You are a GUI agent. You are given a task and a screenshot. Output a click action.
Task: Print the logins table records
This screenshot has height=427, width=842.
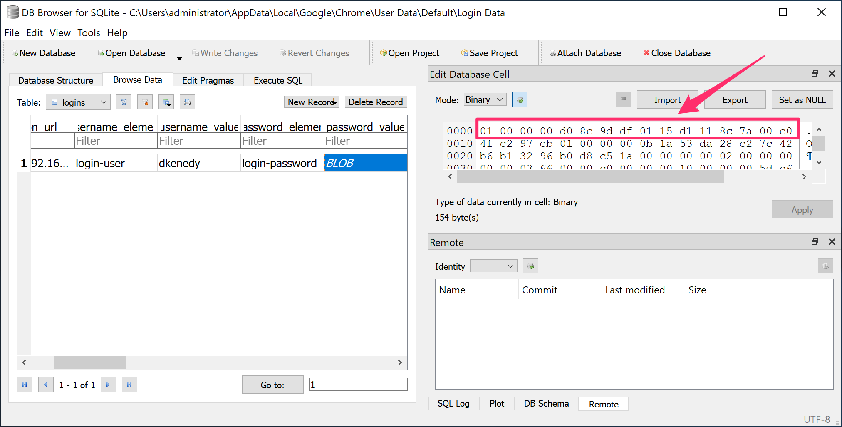coord(187,102)
